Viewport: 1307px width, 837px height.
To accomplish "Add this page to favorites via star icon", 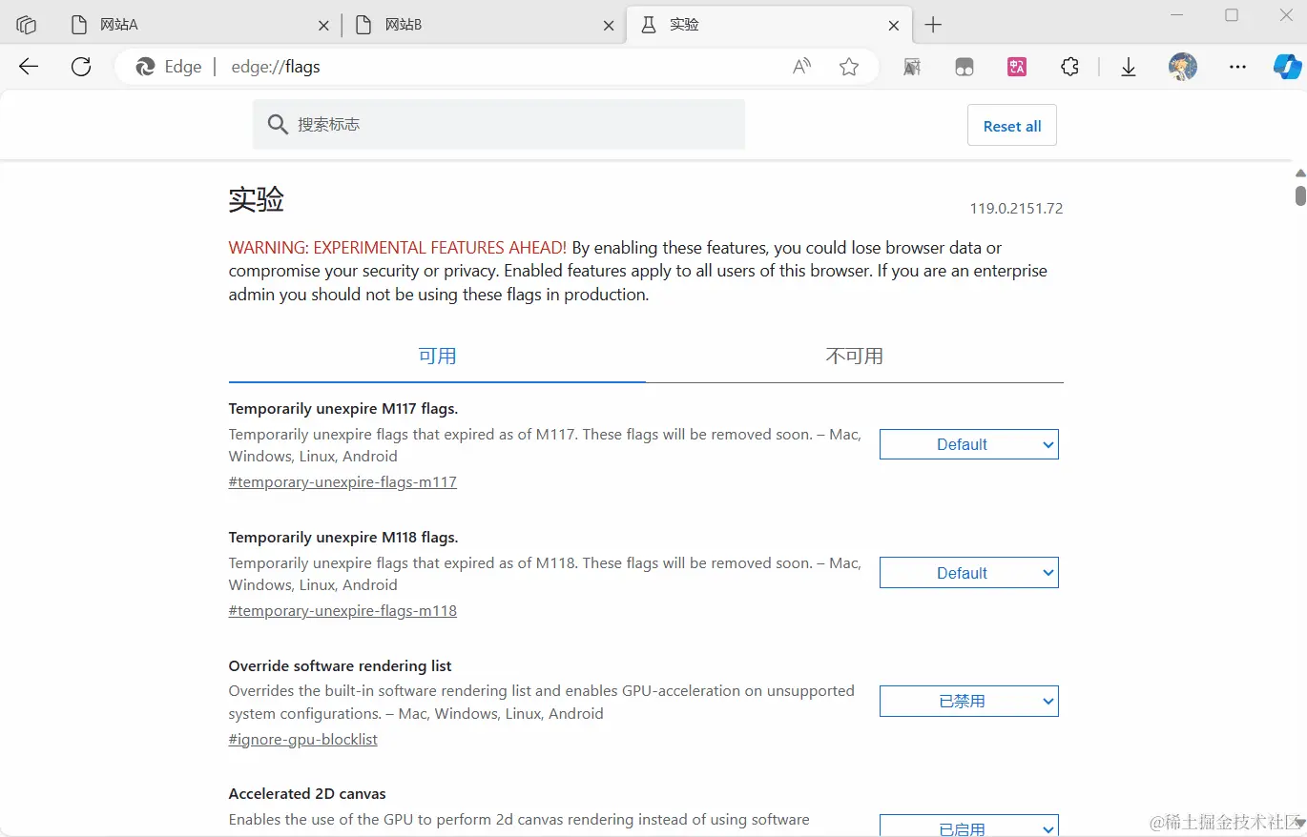I will tap(849, 67).
